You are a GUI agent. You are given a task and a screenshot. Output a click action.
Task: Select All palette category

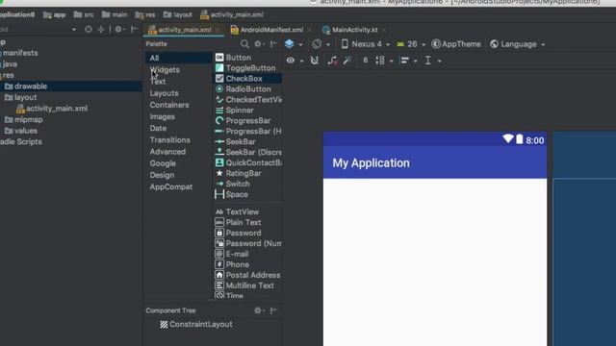pyautogui.click(x=178, y=58)
